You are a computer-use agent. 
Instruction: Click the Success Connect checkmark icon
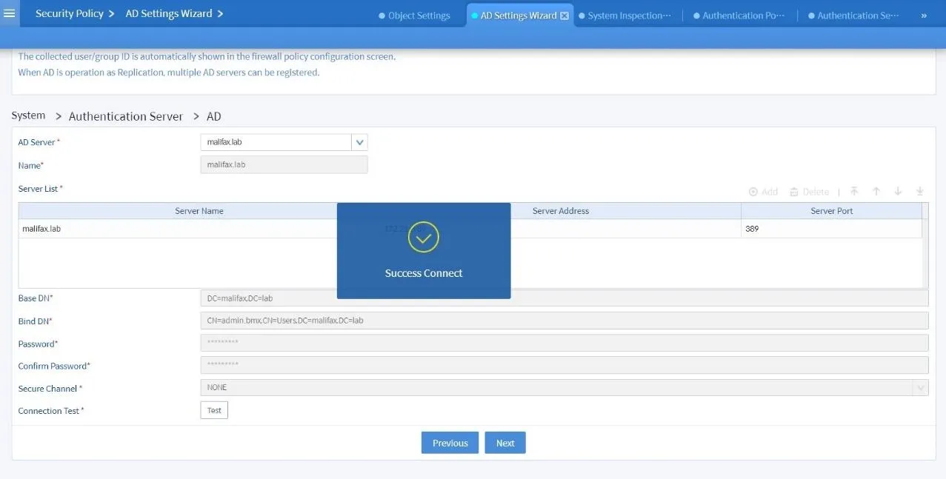pyautogui.click(x=423, y=238)
